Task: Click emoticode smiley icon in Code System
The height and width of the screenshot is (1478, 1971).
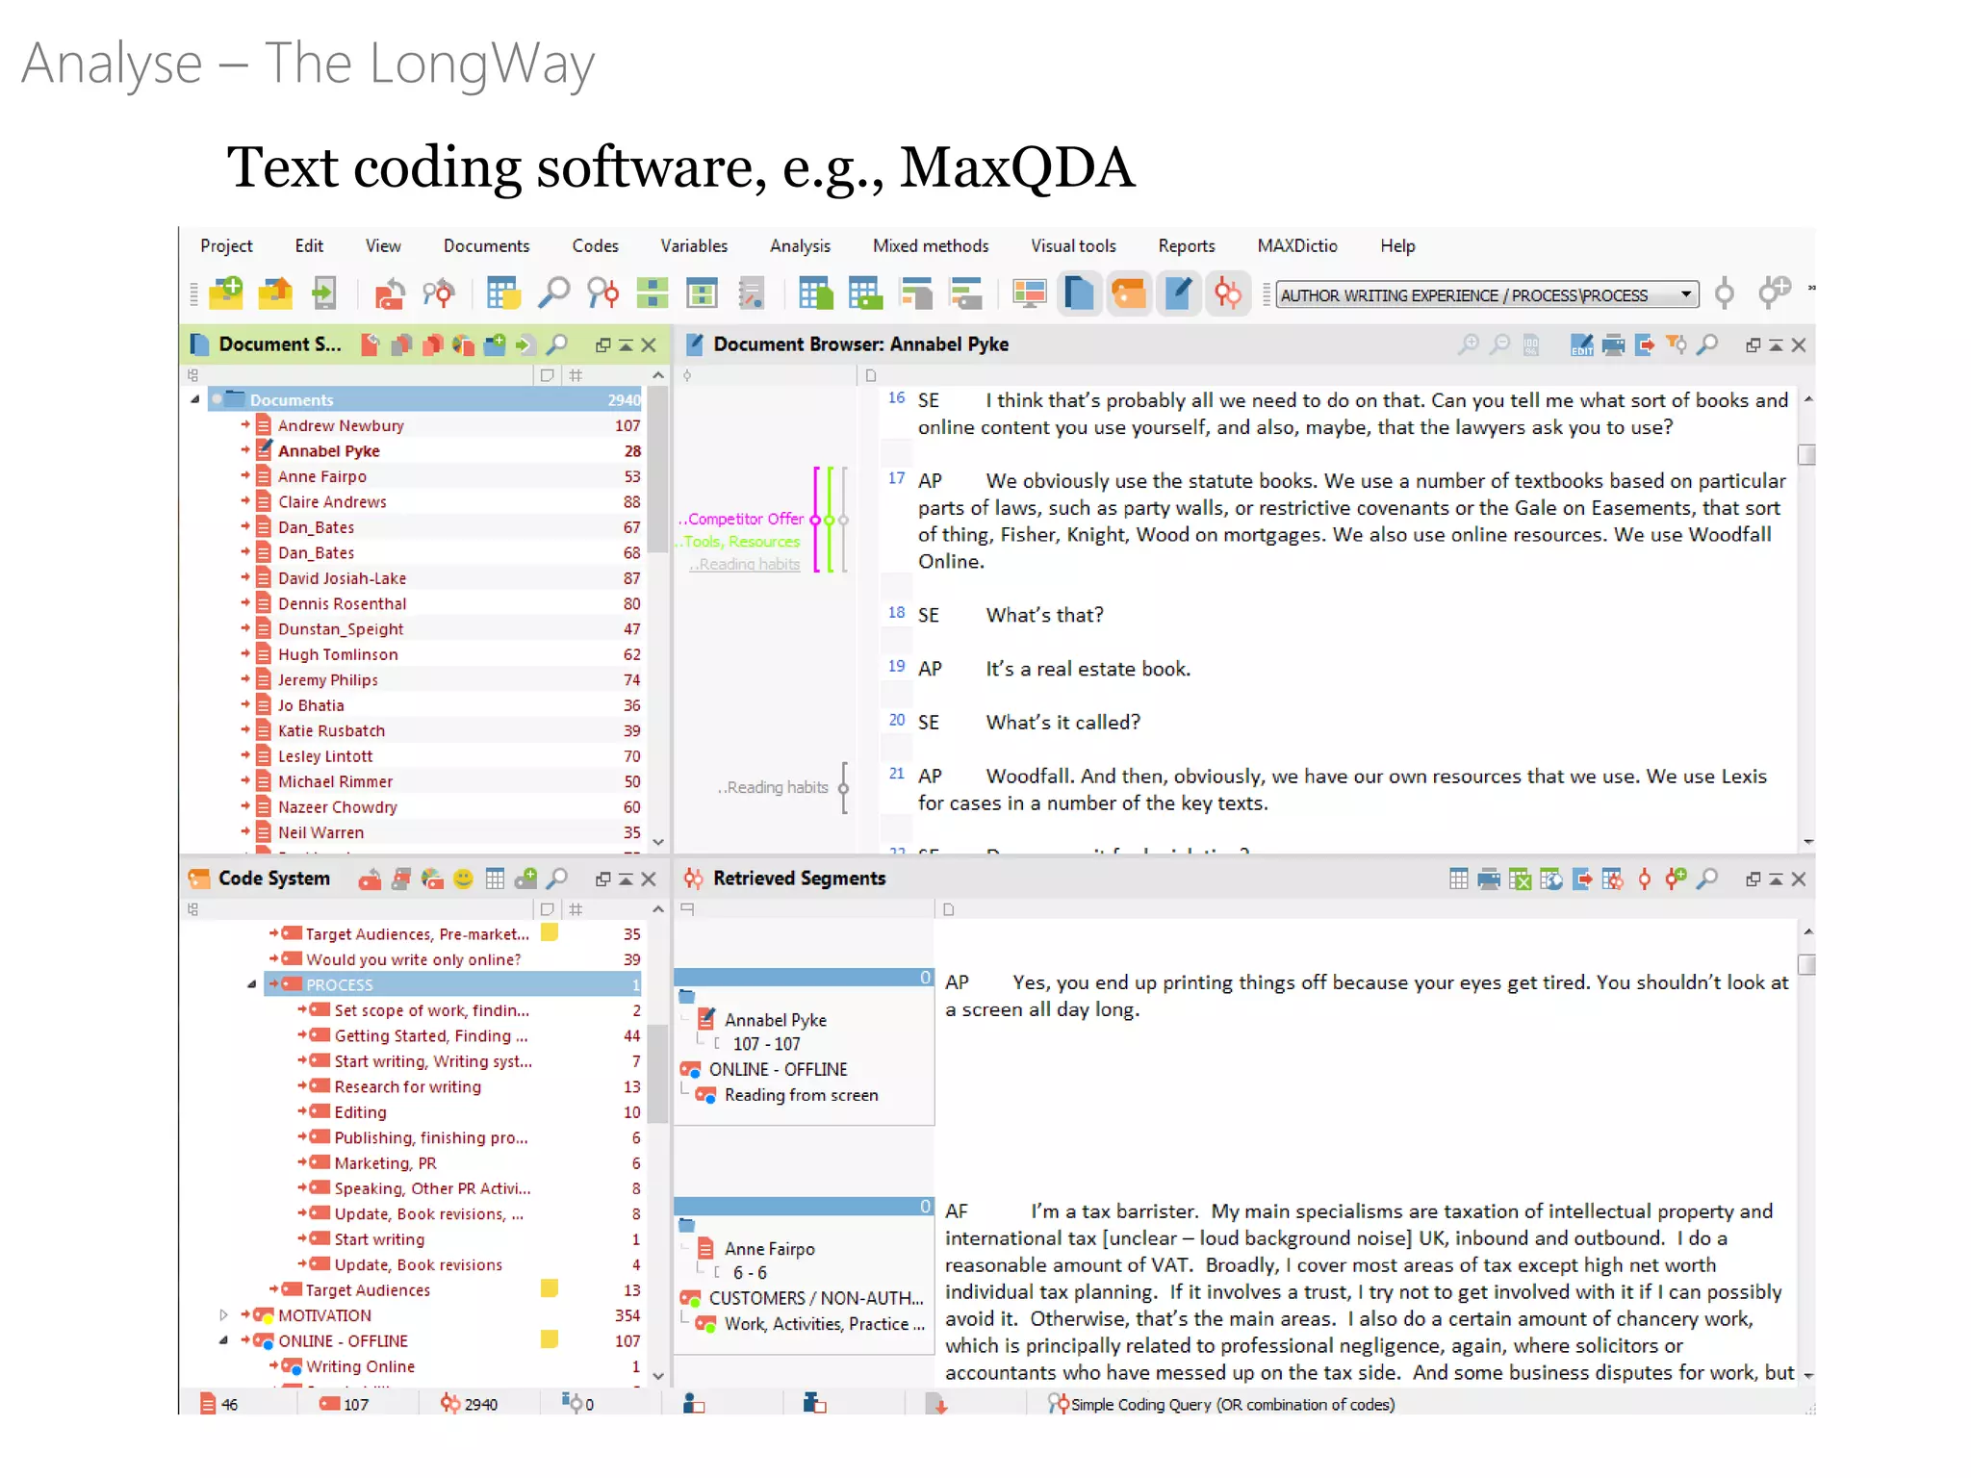Action: (463, 879)
